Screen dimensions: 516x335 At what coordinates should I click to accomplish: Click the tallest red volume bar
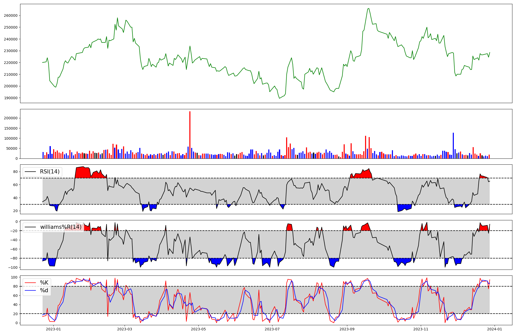(190, 135)
